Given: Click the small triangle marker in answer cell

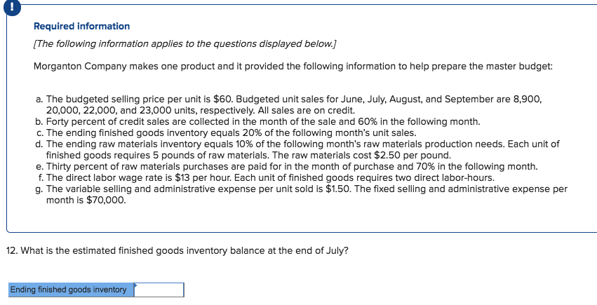Looking at the screenshot, I should coord(136,285).
